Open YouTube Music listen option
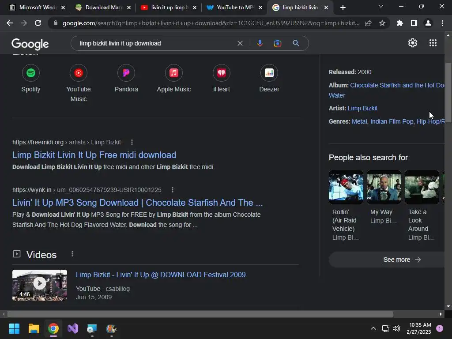 79,83
